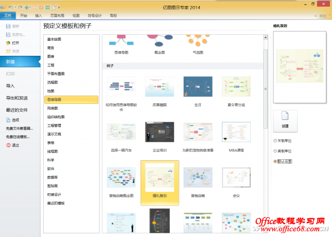Click the blue four-way move arrows icon

[27, 7]
